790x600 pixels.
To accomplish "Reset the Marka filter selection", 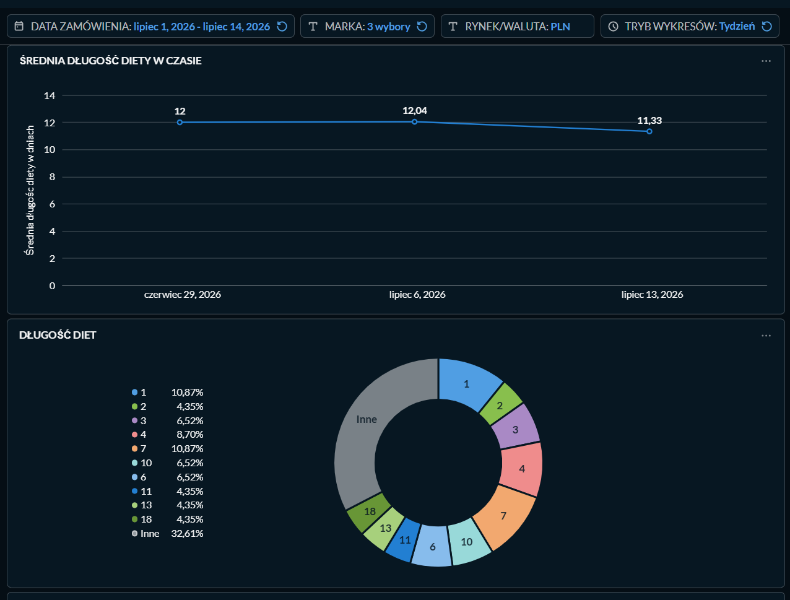I will click(x=422, y=27).
